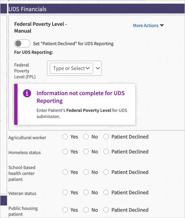Select No for Agricultural worker
Image resolution: width=185 pixels, height=218 pixels.
[x=86, y=137]
